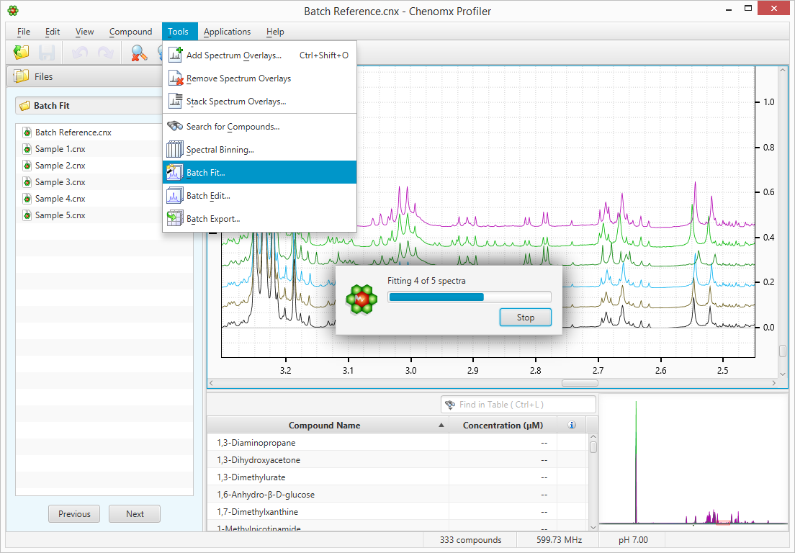Click the Files panel folder icon
This screenshot has width=795, height=553.
21,76
